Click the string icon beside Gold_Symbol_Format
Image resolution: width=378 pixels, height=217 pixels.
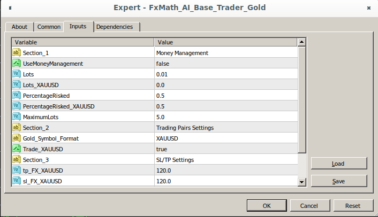point(17,138)
